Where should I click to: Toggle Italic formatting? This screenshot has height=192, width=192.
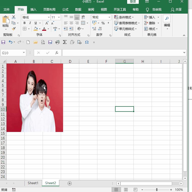point(30,23)
